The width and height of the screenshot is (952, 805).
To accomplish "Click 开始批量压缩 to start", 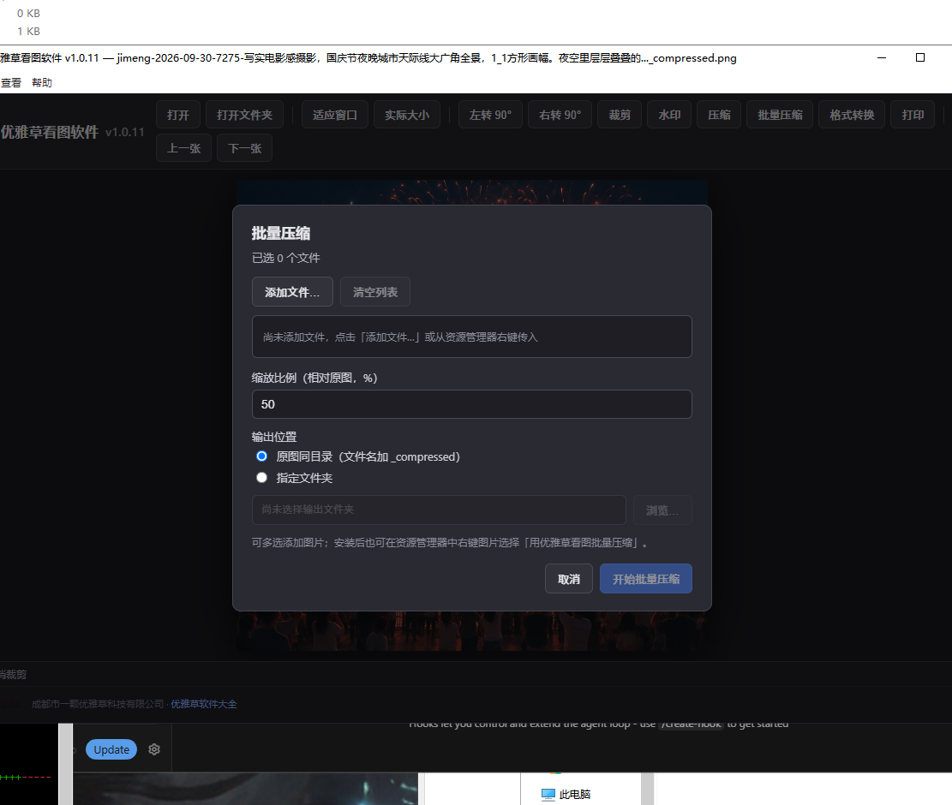I will click(x=646, y=579).
